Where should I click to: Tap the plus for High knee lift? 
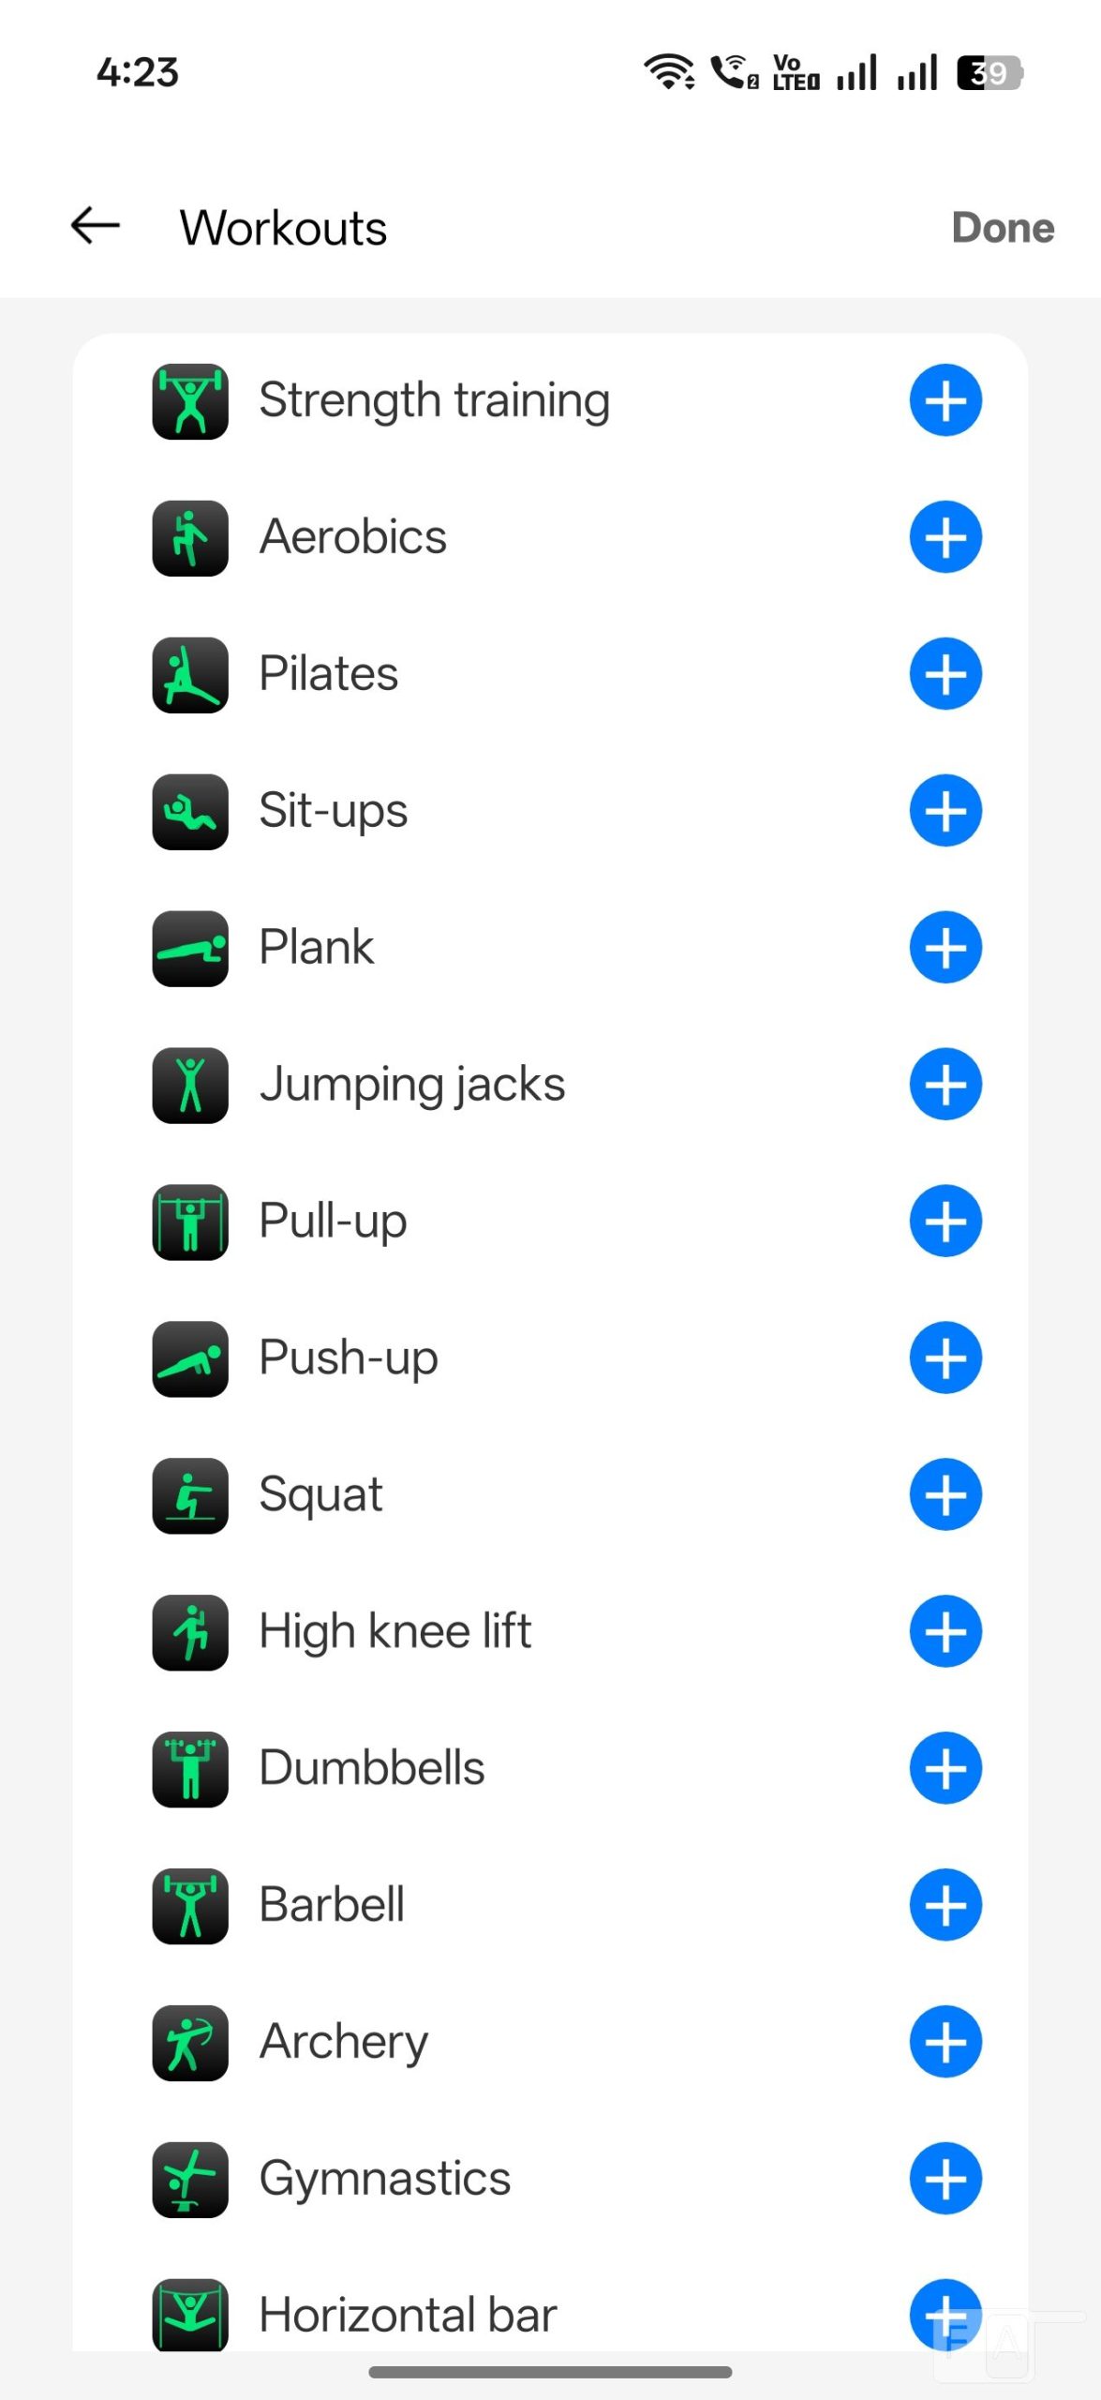[x=945, y=1631]
